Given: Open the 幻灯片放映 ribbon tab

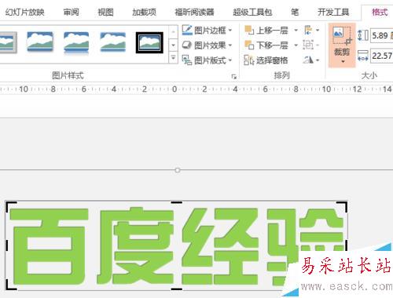Looking at the screenshot, I should 25,12.
